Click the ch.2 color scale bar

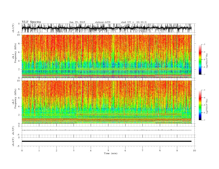[200, 105]
